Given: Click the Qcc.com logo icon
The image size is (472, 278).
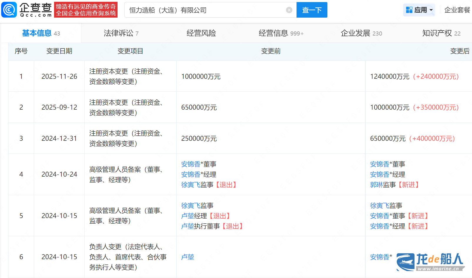Looking at the screenshot, I should [x=9, y=10].
